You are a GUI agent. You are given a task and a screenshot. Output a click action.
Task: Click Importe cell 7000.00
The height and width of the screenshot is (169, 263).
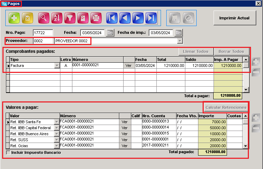coord(213,122)
